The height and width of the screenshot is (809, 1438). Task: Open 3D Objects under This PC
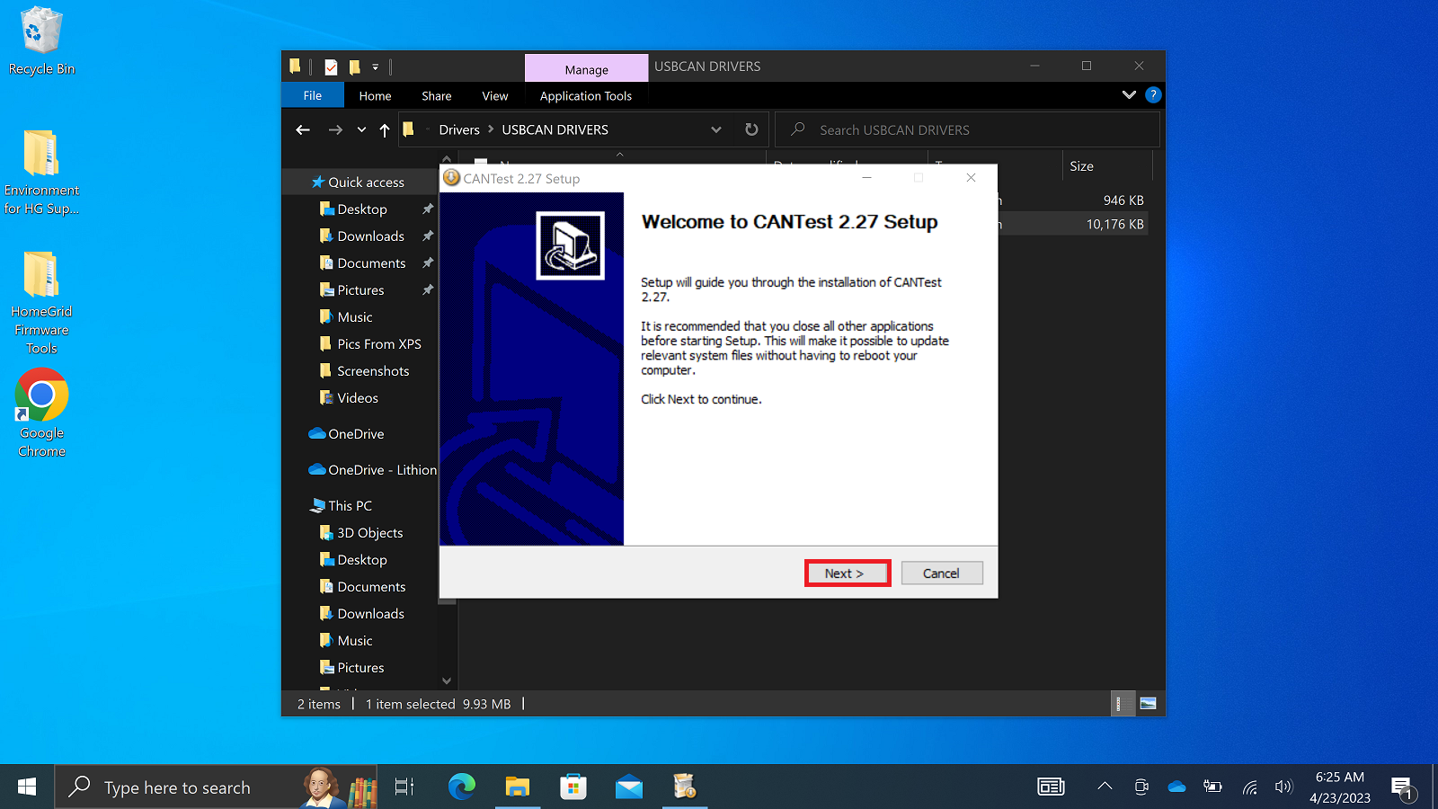click(x=369, y=532)
